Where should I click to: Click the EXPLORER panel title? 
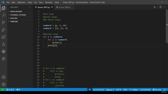click(x=14, y=7)
